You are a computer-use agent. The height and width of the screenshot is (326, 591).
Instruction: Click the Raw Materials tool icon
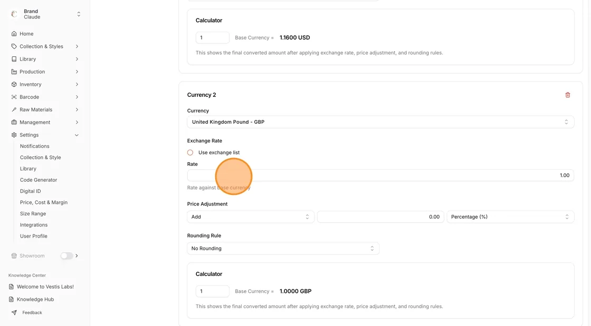click(x=14, y=110)
